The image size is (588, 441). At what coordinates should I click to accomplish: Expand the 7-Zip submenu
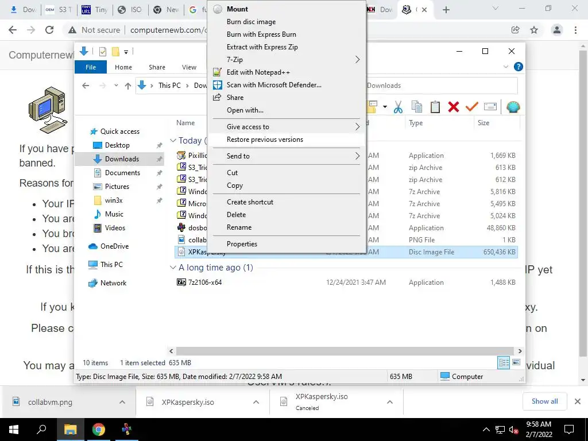point(287,60)
